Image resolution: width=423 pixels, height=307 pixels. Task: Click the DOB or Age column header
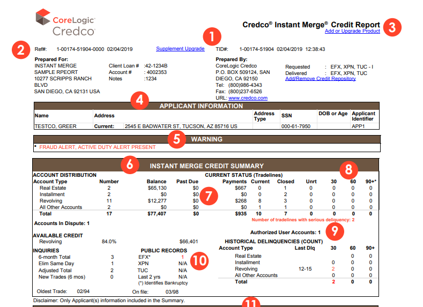(x=333, y=114)
